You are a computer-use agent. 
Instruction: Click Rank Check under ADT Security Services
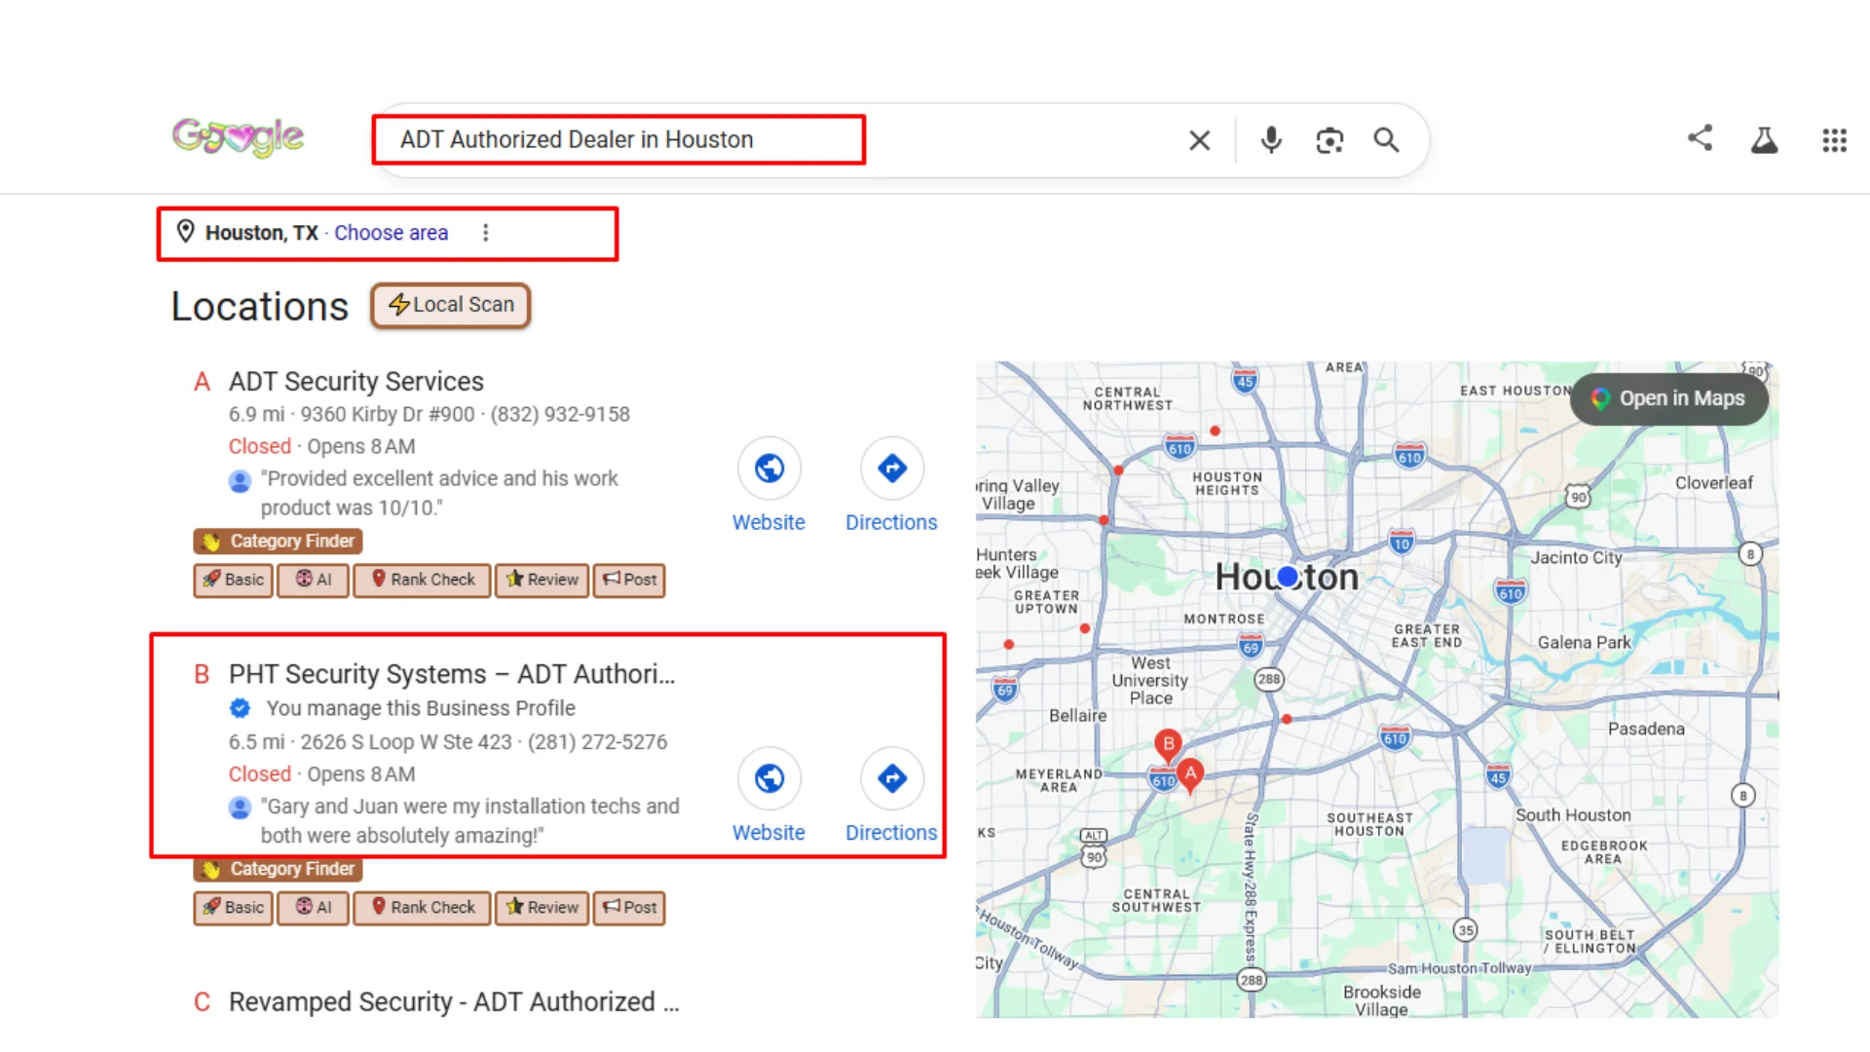click(x=422, y=580)
